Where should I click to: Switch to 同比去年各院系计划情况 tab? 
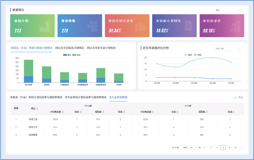(69, 48)
